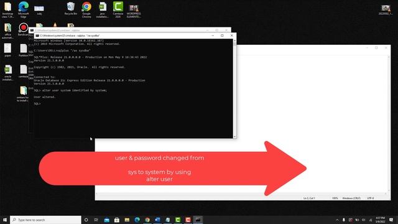This screenshot has width=398, height=224.
Task: Open the Windows Start menu
Action: (x=5, y=220)
